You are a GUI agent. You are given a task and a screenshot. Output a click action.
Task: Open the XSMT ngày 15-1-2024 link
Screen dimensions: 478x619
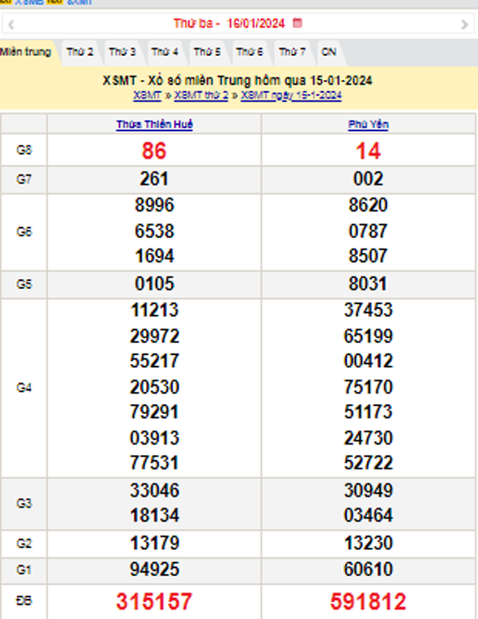(291, 95)
